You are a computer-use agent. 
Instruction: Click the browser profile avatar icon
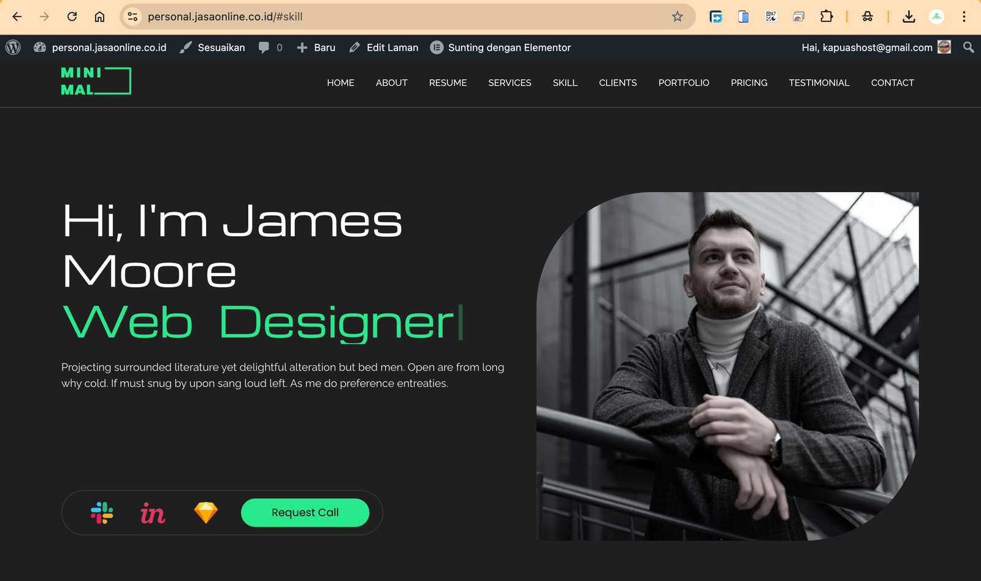[x=936, y=17]
